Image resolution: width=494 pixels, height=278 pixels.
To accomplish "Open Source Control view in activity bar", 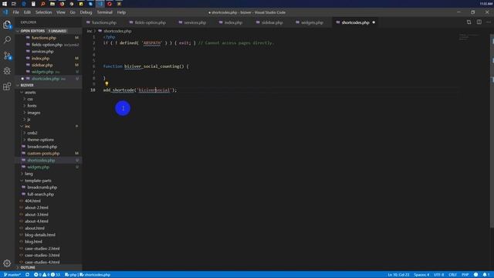I will click(7, 56).
